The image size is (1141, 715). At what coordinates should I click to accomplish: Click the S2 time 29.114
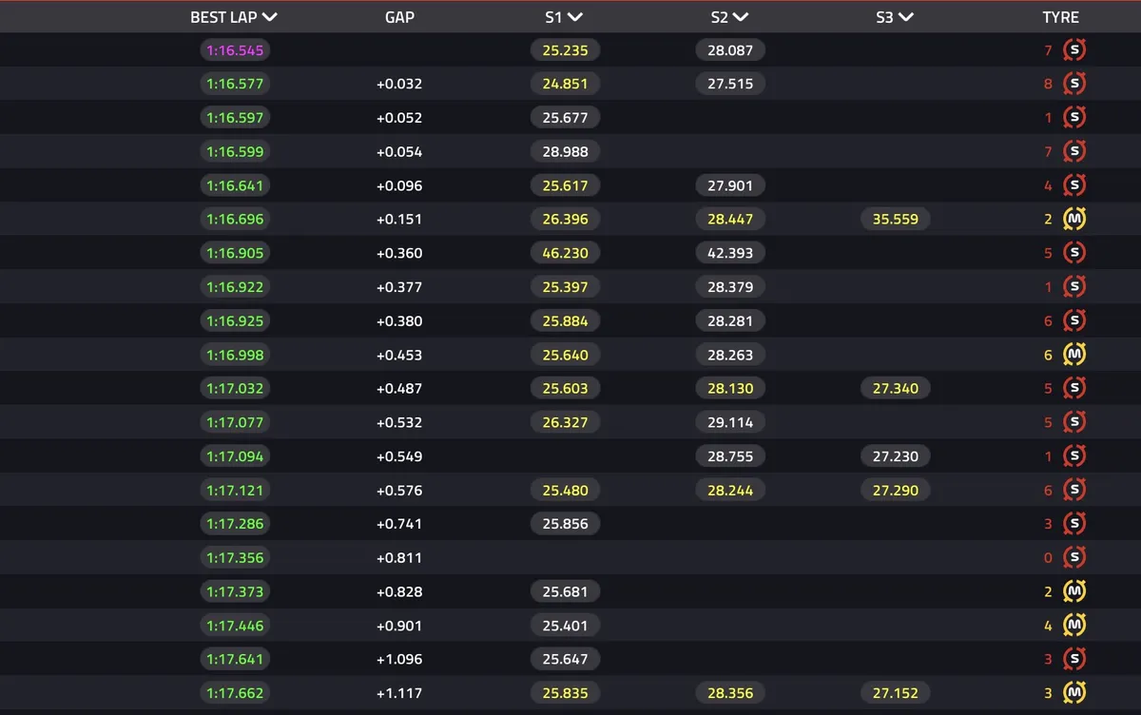click(730, 422)
